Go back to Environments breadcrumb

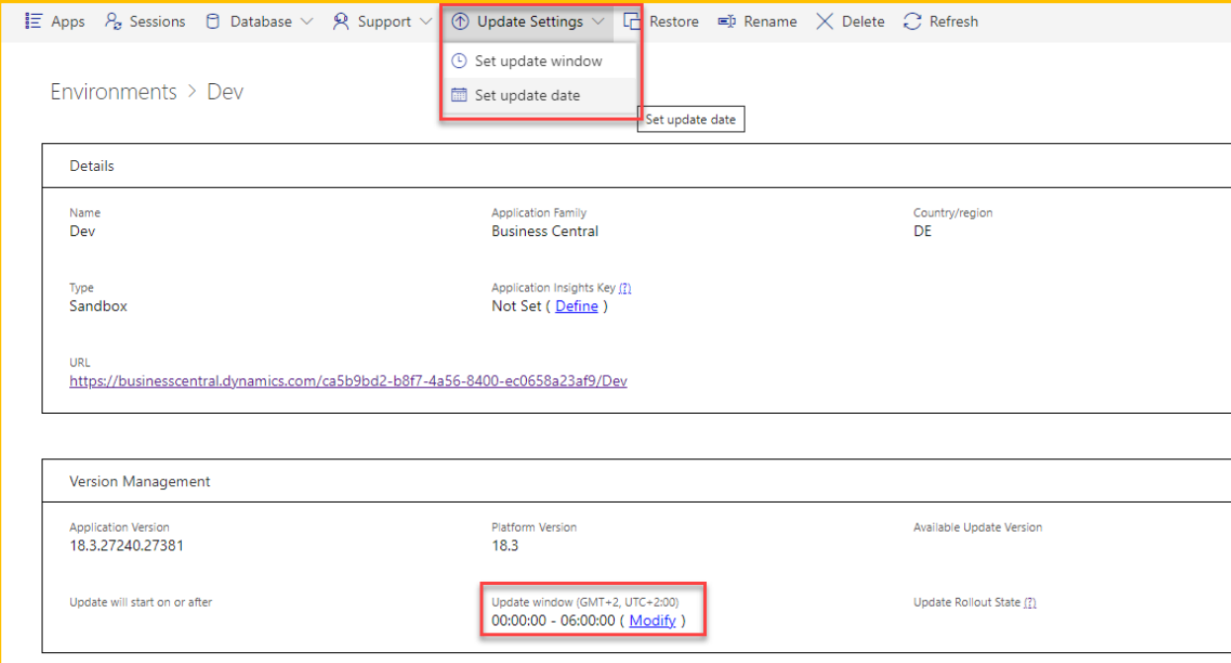point(113,92)
